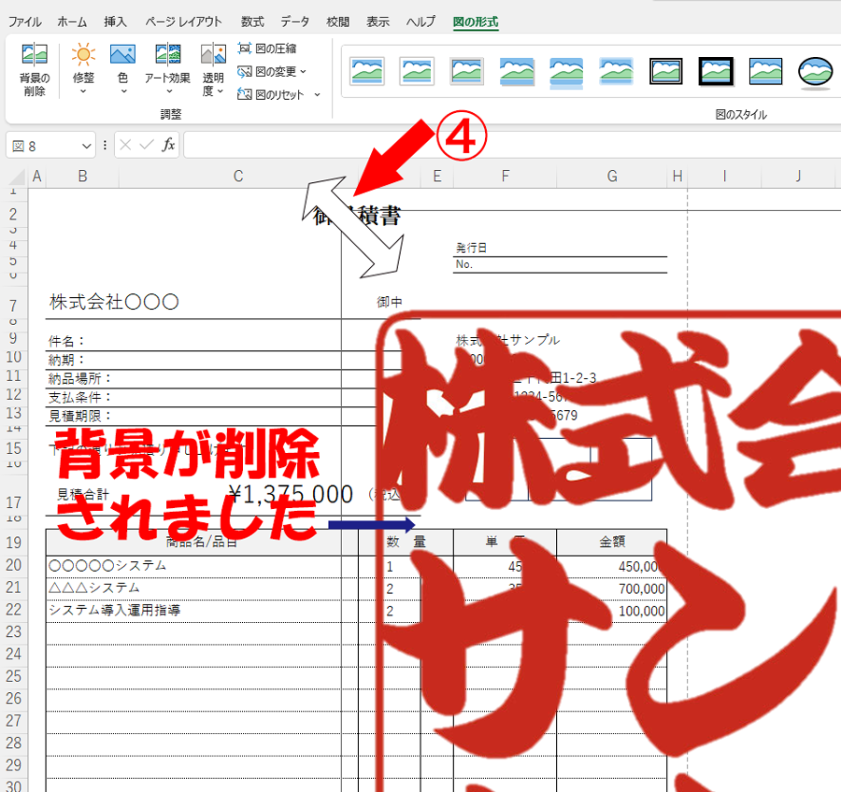Expand the 図のリセット dropdown arrow
The image size is (841, 792).
point(317,95)
